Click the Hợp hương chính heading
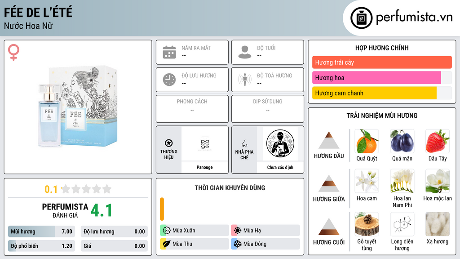Image resolution: width=460 pixels, height=259 pixels. click(x=382, y=48)
